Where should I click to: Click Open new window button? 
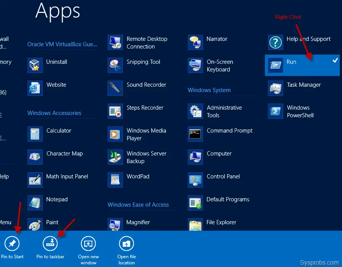click(88, 251)
